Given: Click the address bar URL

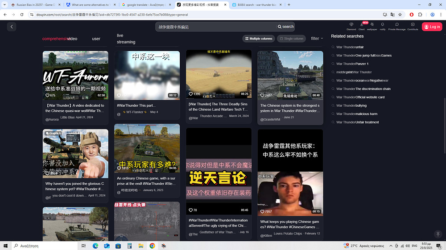Looking at the screenshot, I should click(x=112, y=15).
